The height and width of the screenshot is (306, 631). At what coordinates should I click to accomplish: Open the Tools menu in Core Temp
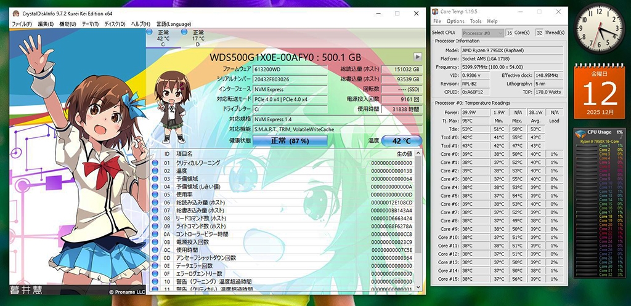click(x=476, y=21)
